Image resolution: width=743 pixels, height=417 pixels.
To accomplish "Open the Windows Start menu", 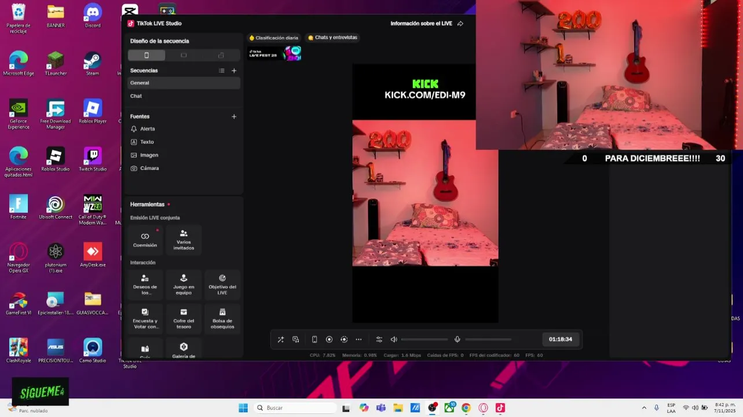I will click(x=243, y=408).
